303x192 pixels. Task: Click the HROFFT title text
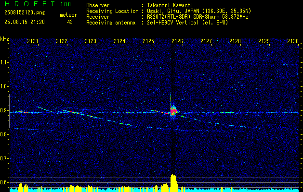(30, 4)
